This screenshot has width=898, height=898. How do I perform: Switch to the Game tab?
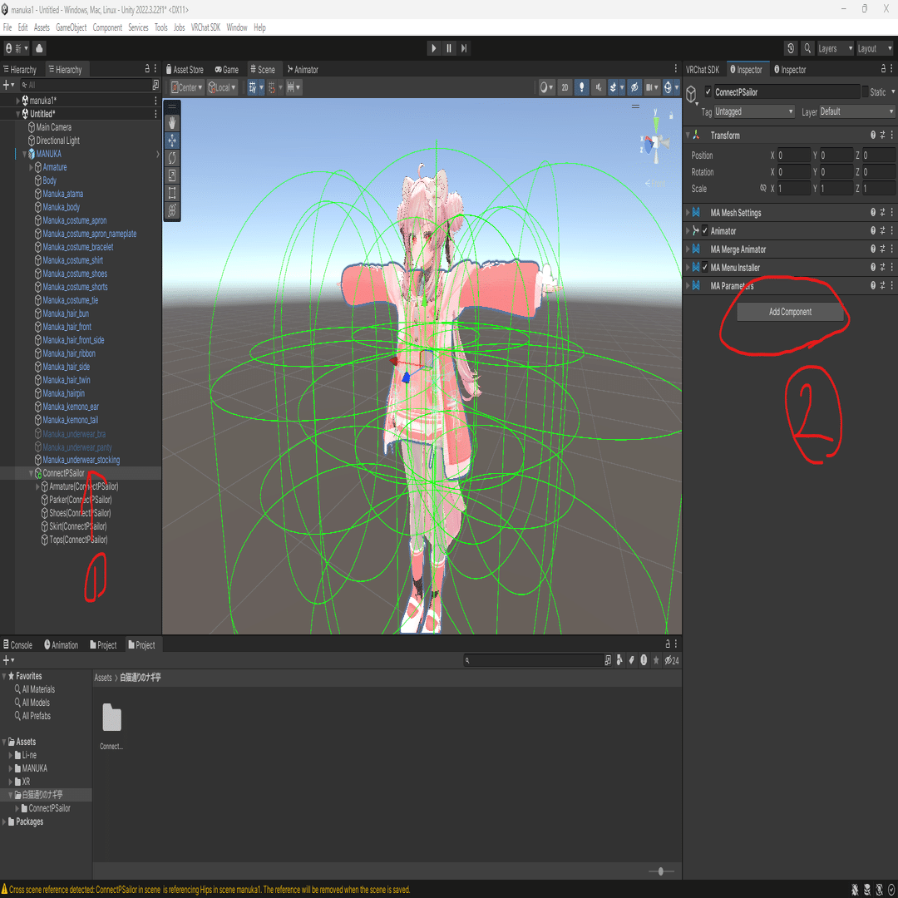[x=227, y=69]
